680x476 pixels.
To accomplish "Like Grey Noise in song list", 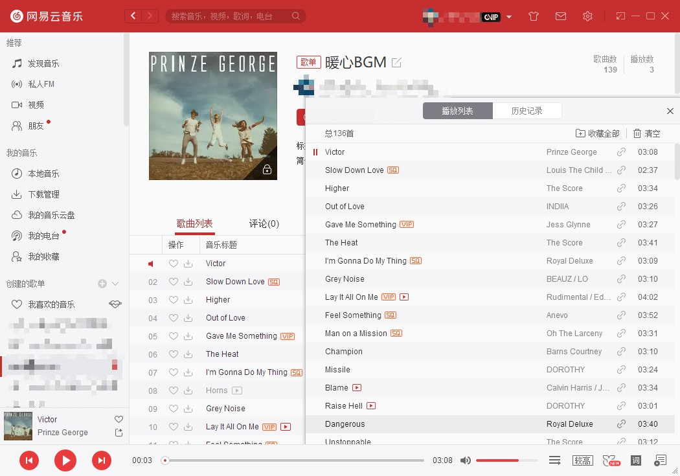I will click(x=174, y=409).
